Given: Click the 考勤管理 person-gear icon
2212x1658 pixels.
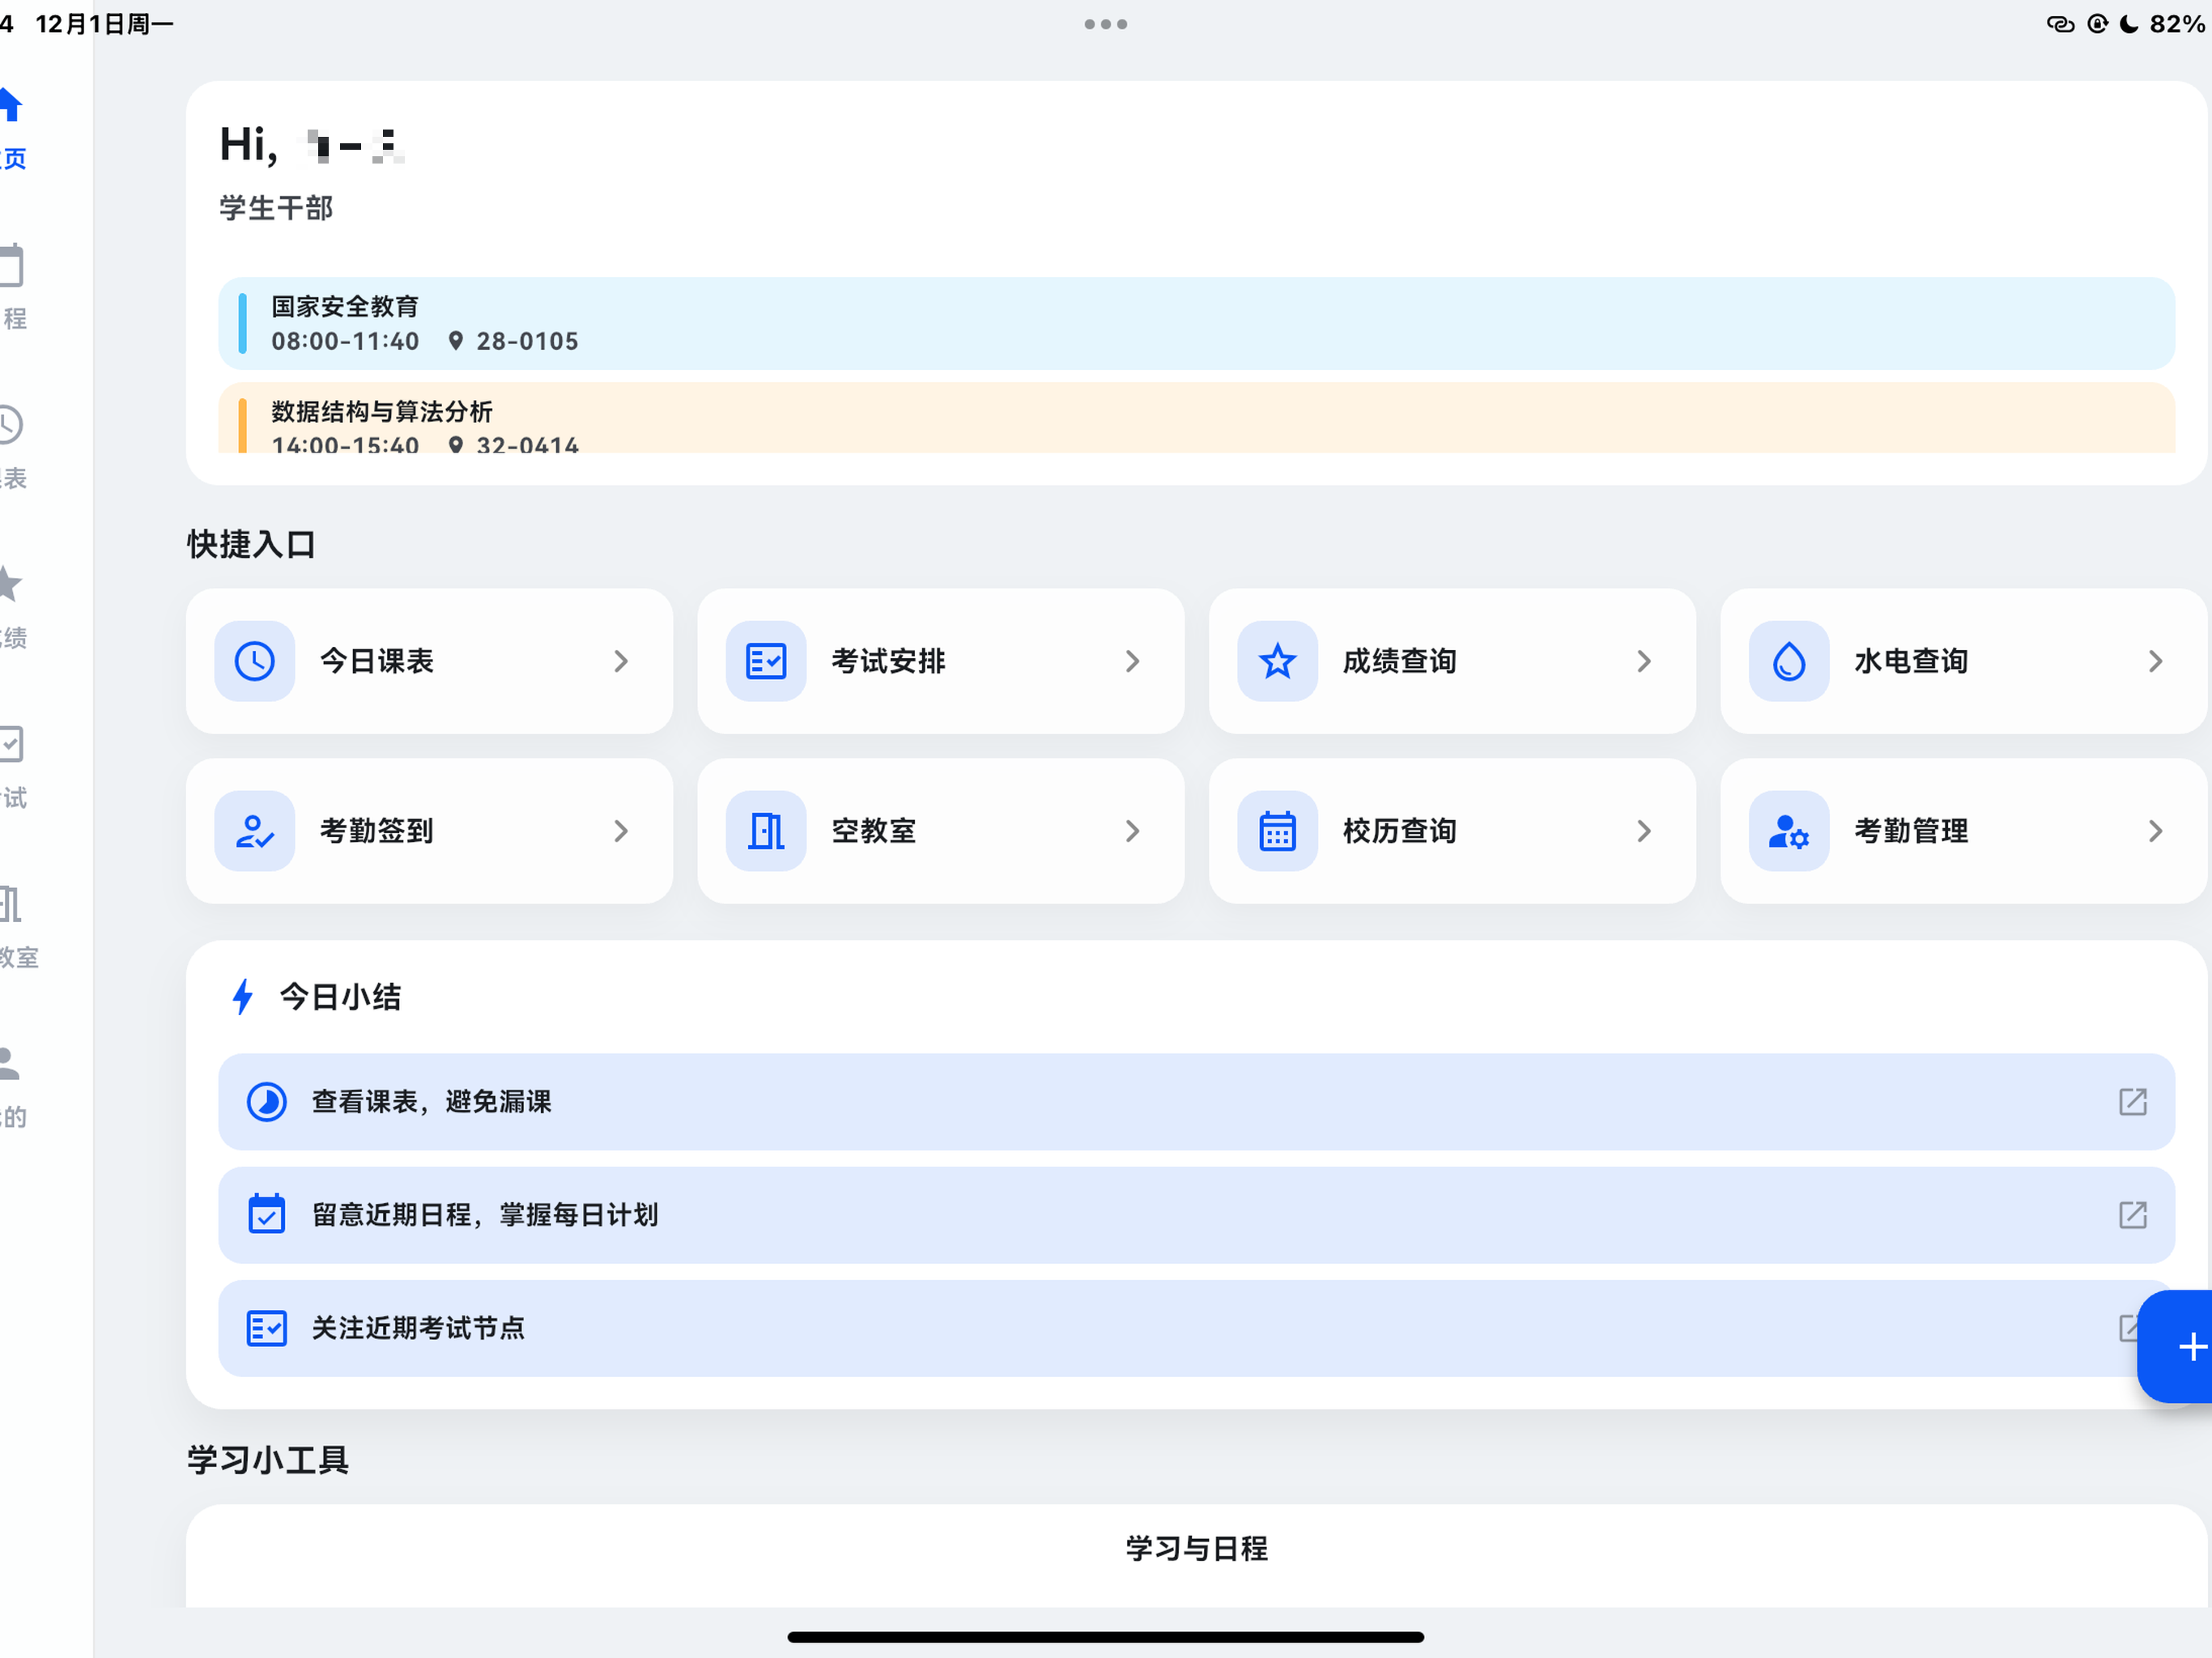Looking at the screenshot, I should (1789, 831).
